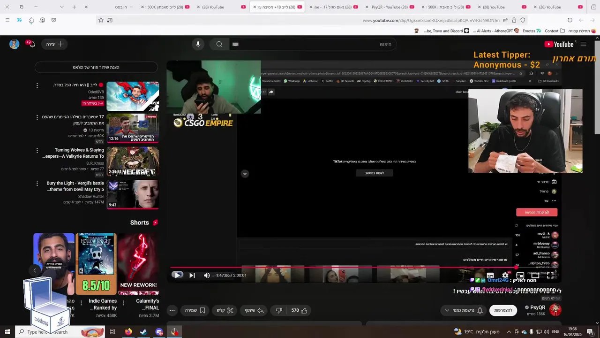Viewport: 600px width, 338px height.
Task: Switch to נאום מגיל 17 tab
Action: [x=334, y=7]
